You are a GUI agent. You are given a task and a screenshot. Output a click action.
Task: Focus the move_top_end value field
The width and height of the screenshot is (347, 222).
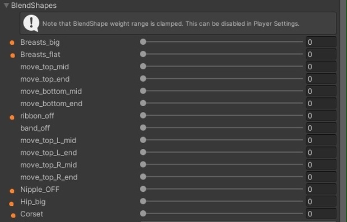(321, 79)
